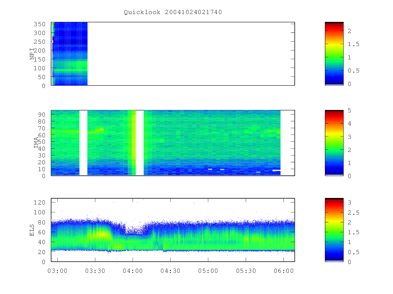This screenshot has height=294, width=393.
Task: Click the 04:00 time axis label
Action: pyautogui.click(x=133, y=271)
